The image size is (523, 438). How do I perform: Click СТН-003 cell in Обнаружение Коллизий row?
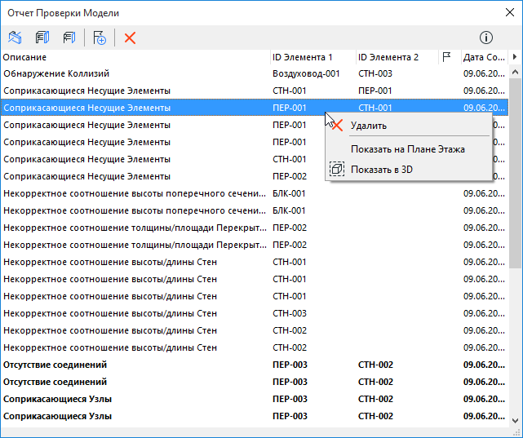point(375,73)
